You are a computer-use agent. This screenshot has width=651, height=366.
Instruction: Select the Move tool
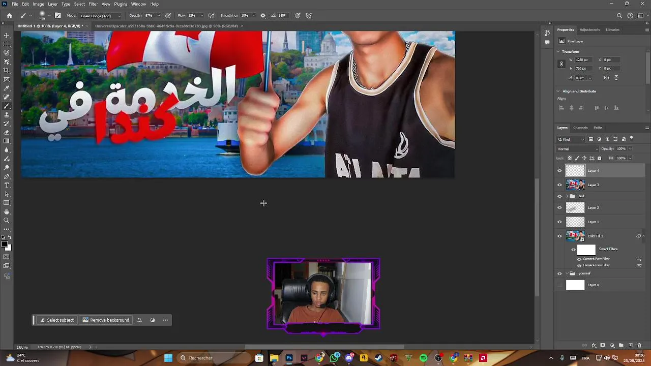point(7,35)
